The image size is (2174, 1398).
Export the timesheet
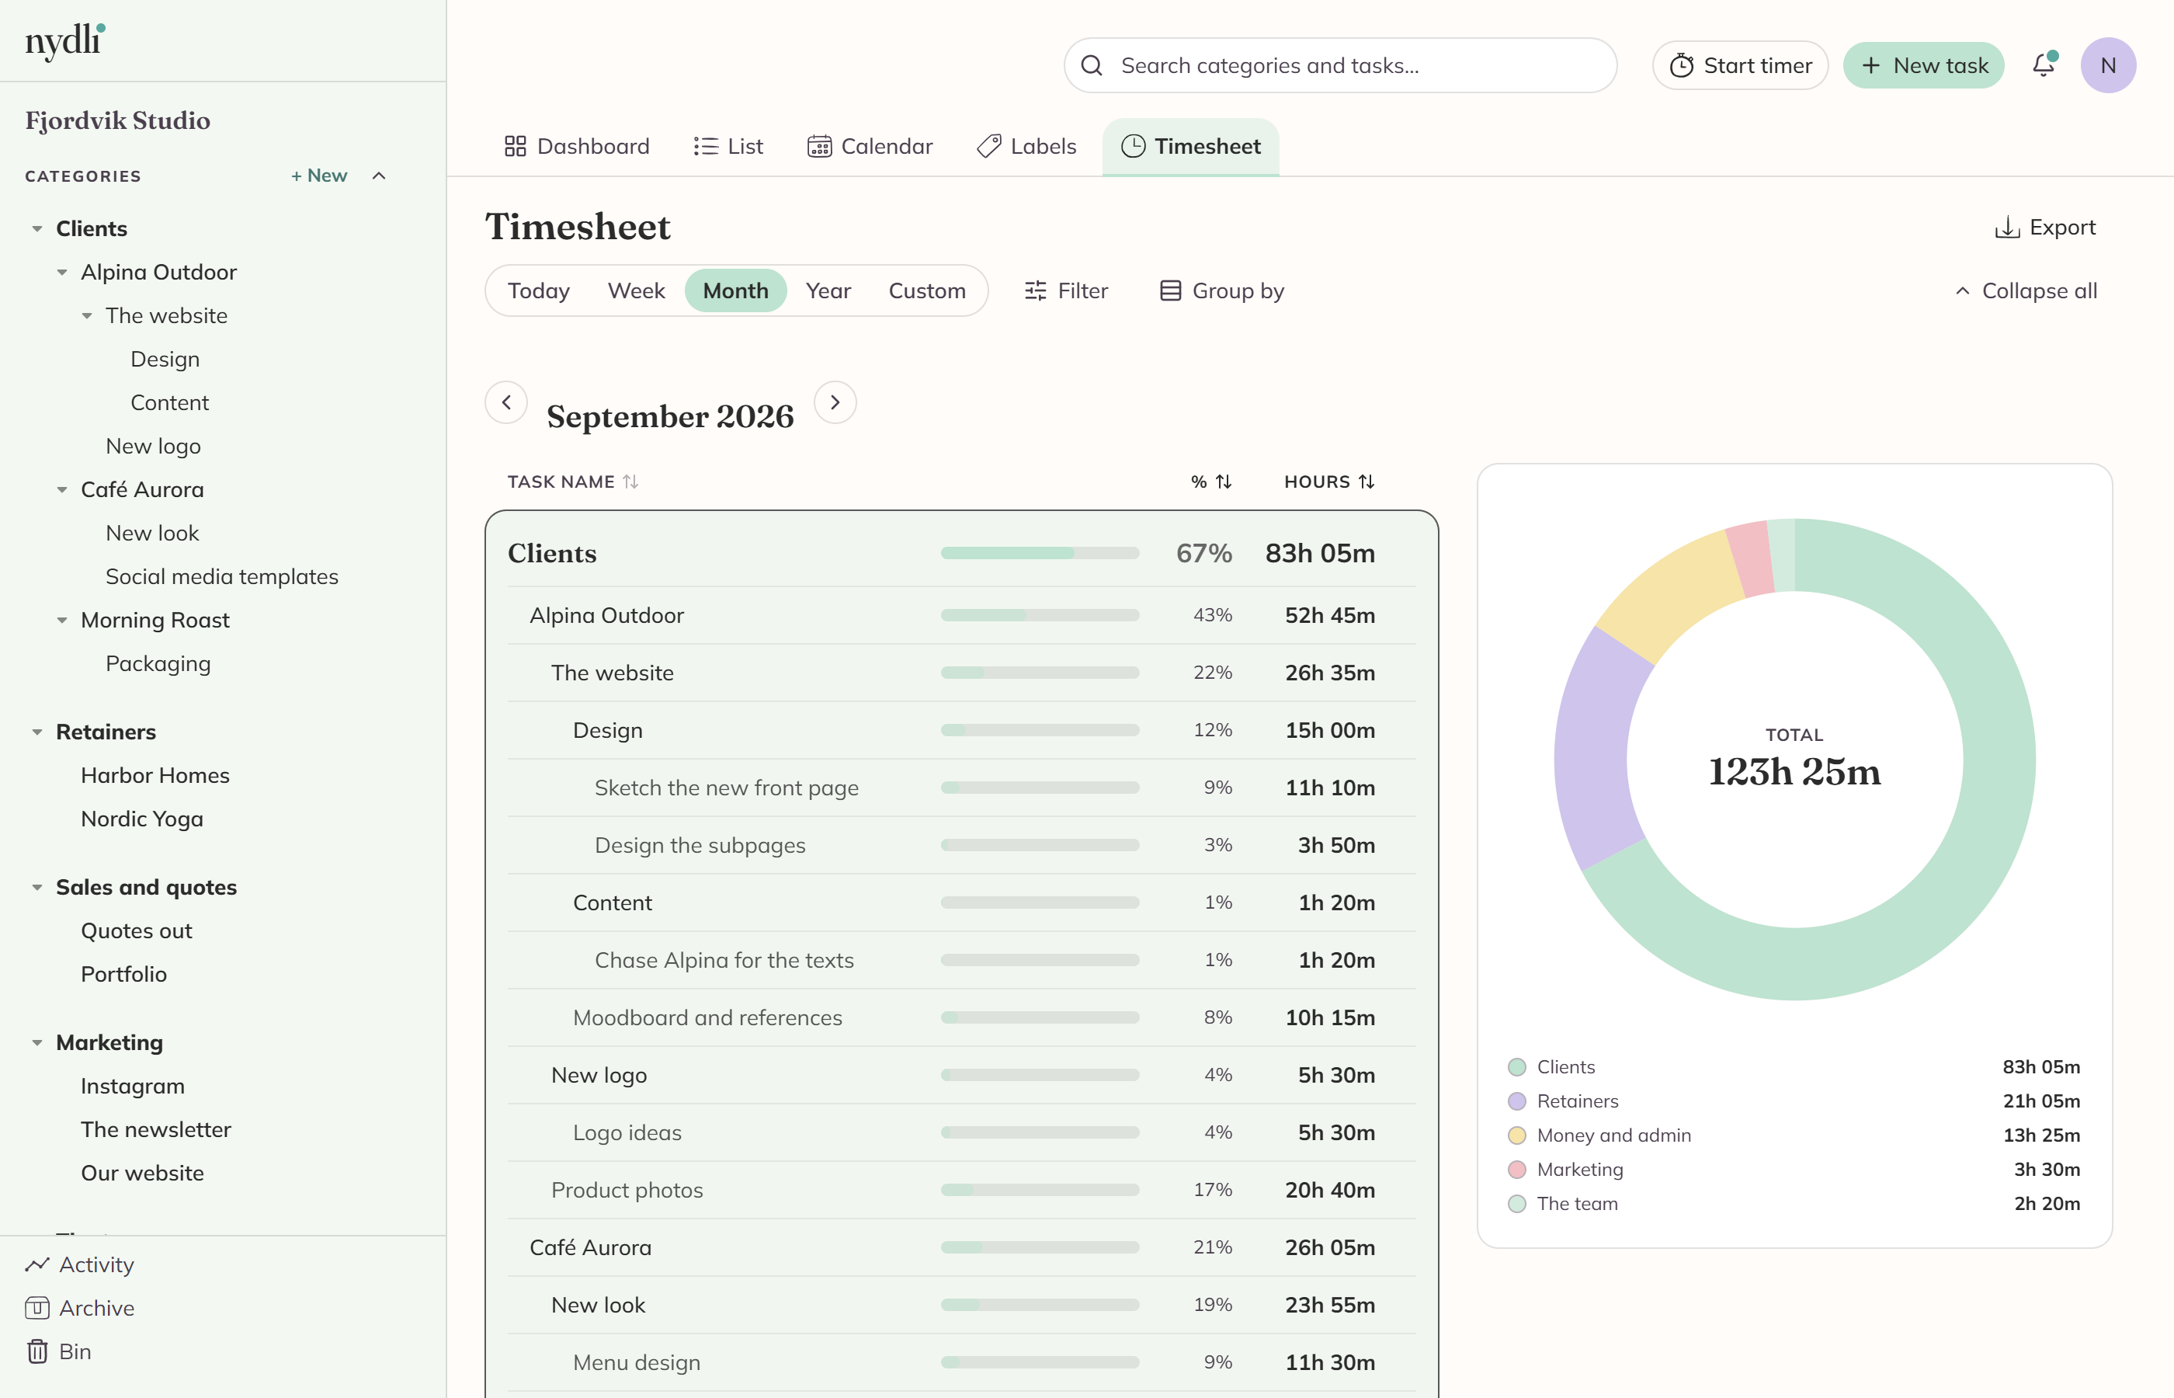[x=2045, y=227]
